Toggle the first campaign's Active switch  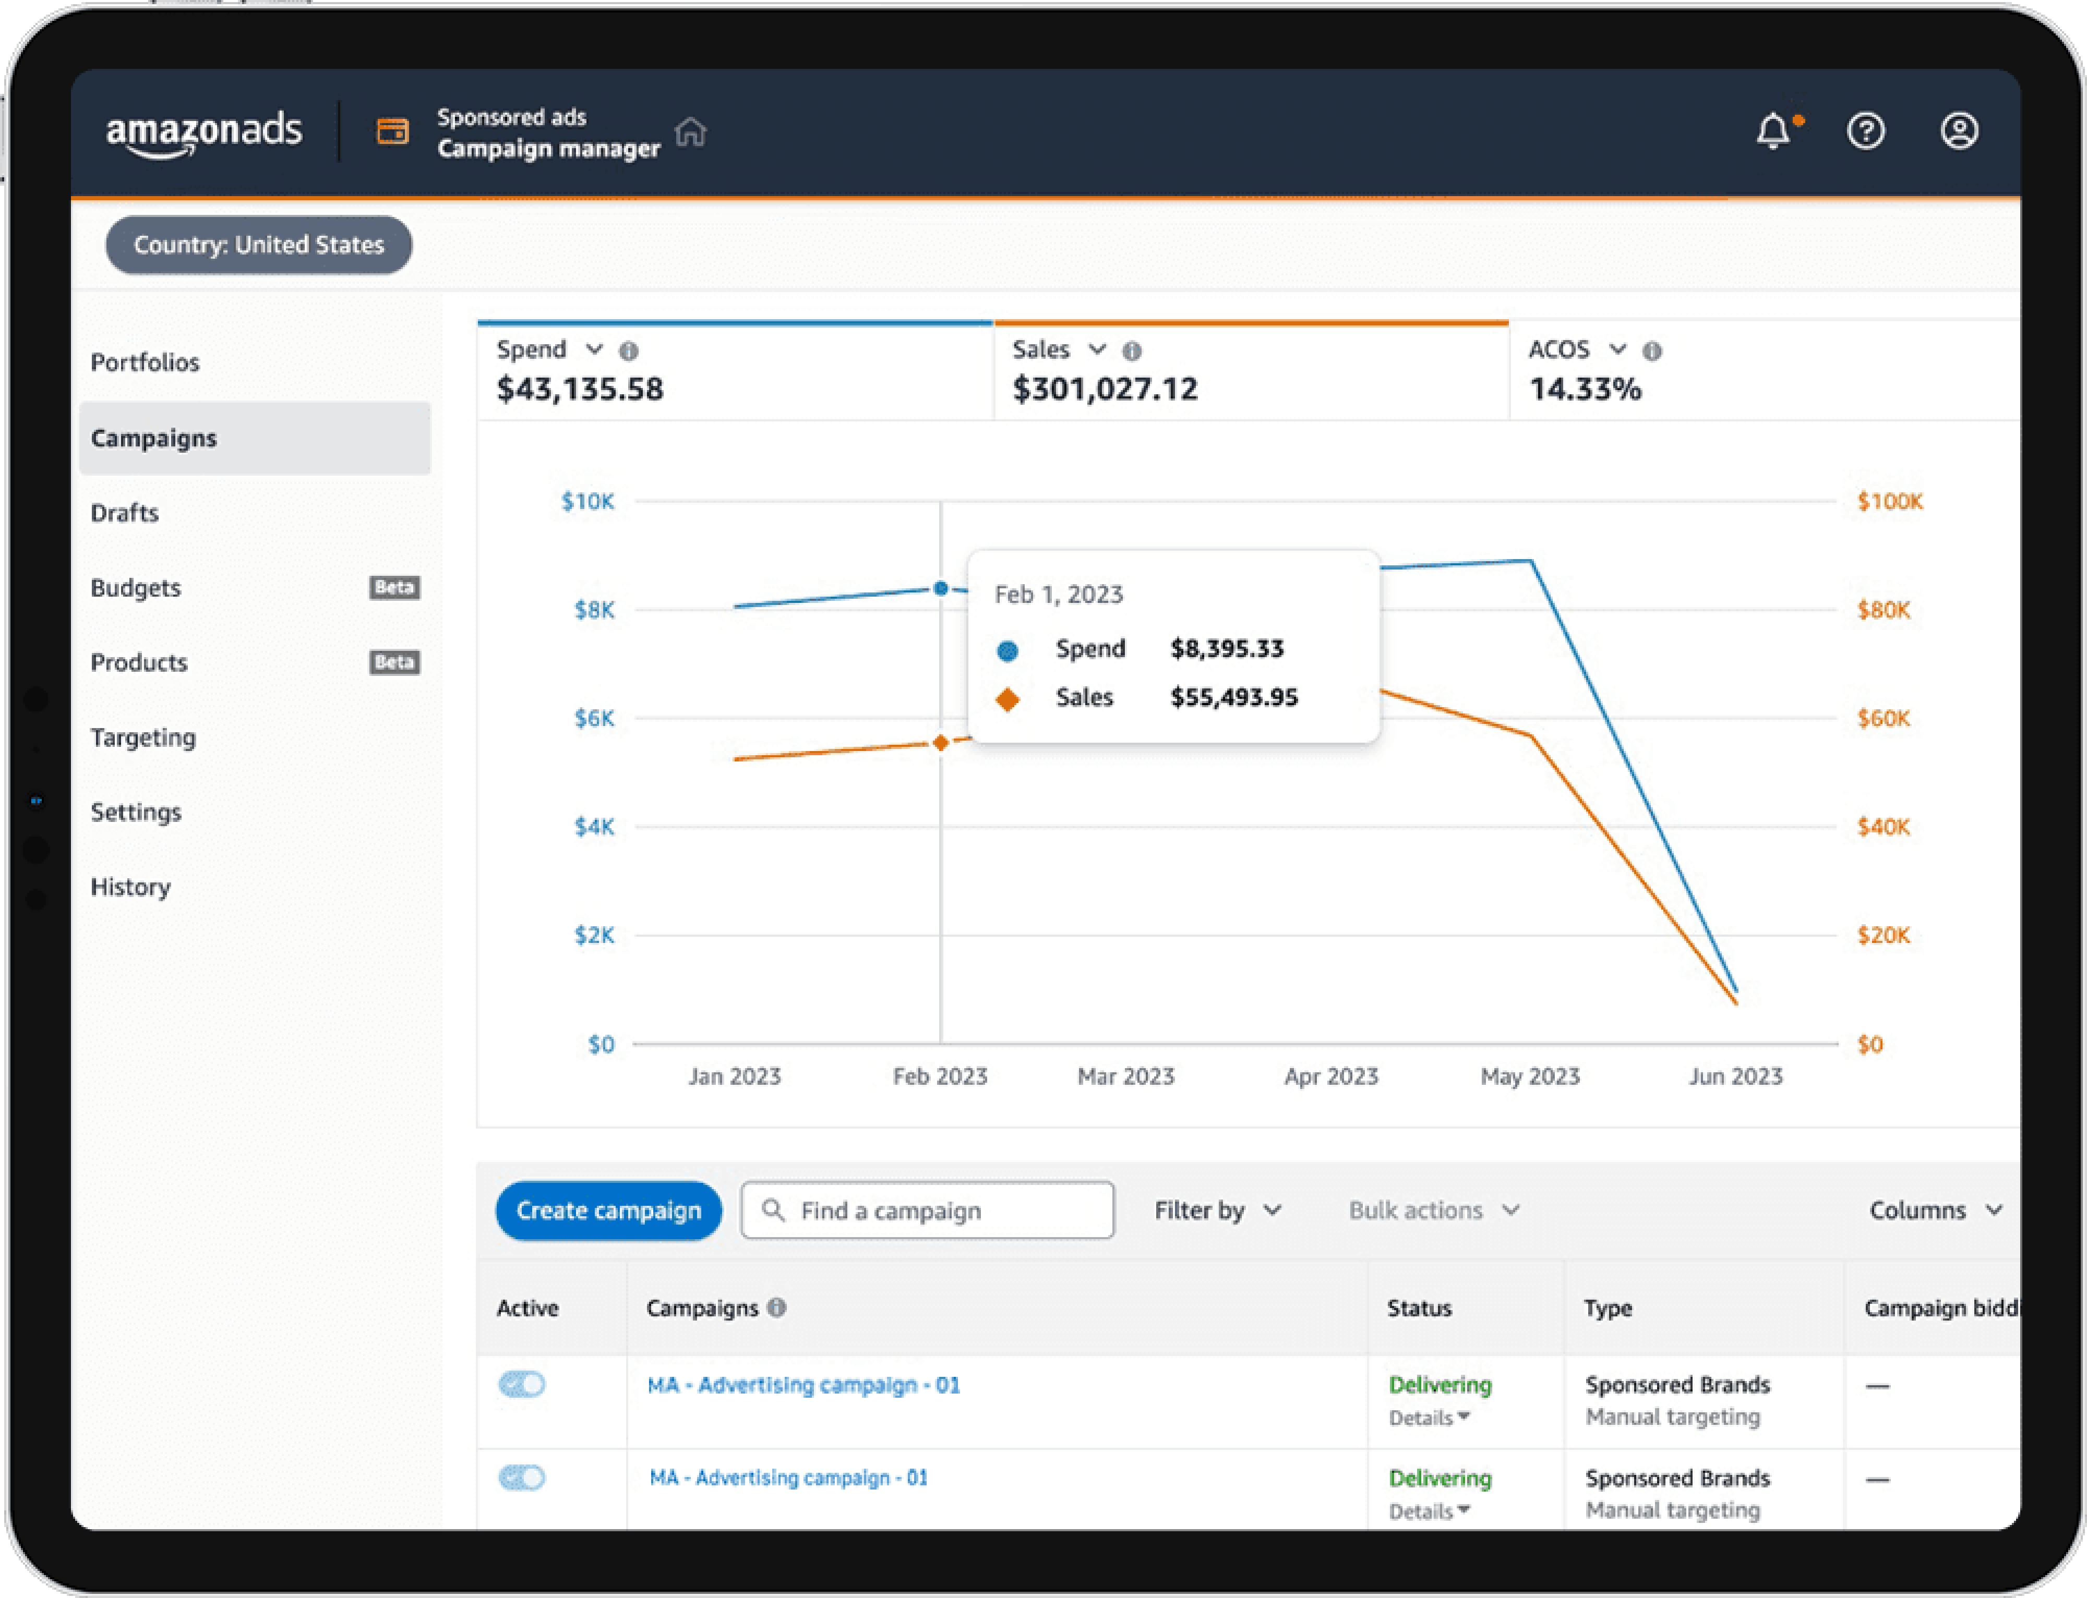pyautogui.click(x=522, y=1384)
